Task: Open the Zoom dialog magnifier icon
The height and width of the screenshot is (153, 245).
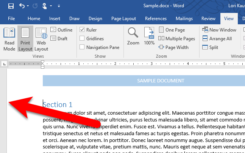Action: [133, 37]
